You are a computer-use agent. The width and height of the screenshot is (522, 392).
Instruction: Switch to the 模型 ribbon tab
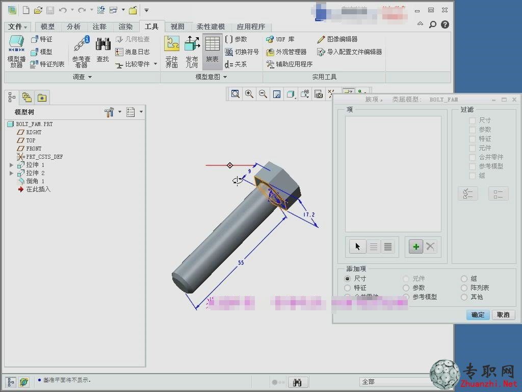click(x=47, y=27)
